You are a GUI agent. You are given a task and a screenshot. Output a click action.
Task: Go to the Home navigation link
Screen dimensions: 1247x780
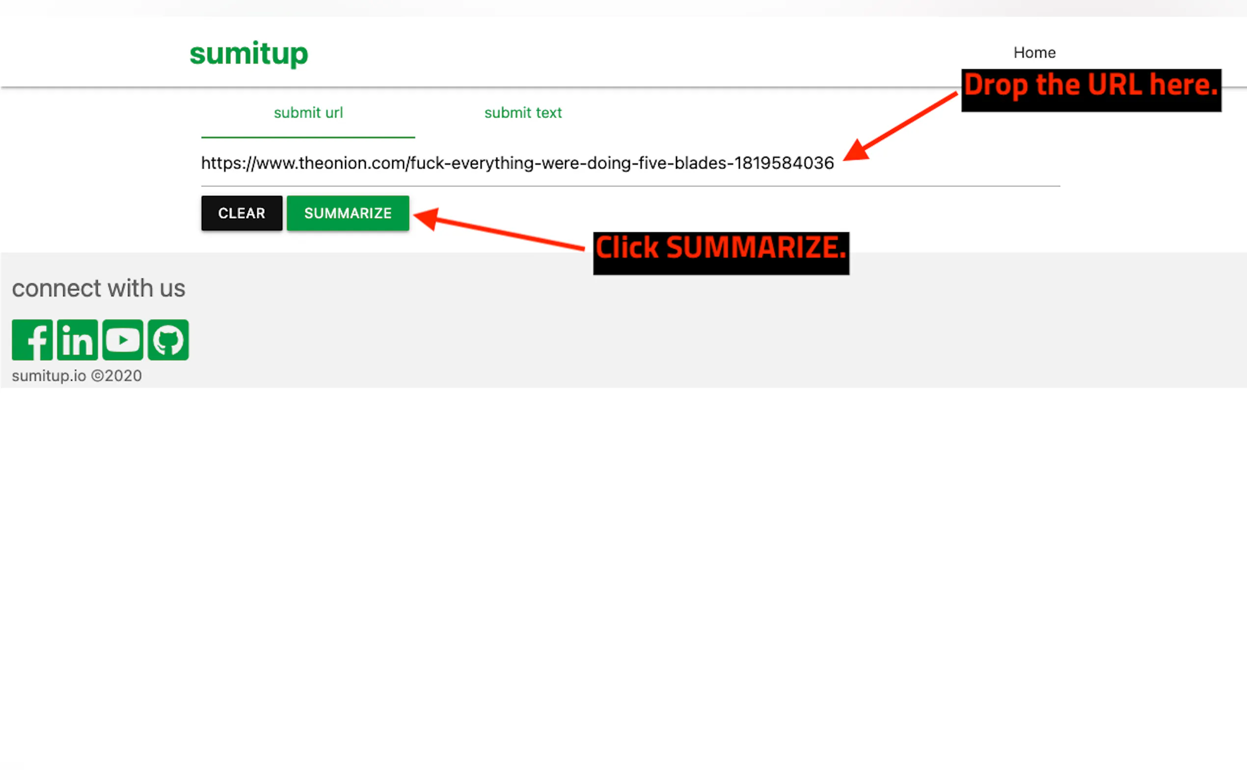(1034, 53)
